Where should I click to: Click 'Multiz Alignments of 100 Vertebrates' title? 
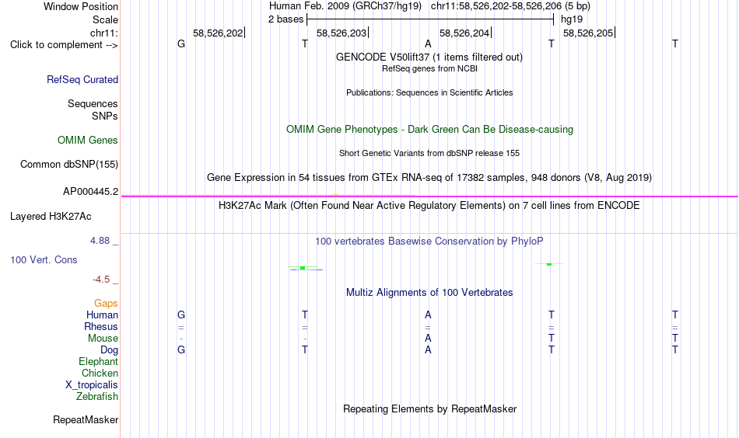(x=429, y=293)
